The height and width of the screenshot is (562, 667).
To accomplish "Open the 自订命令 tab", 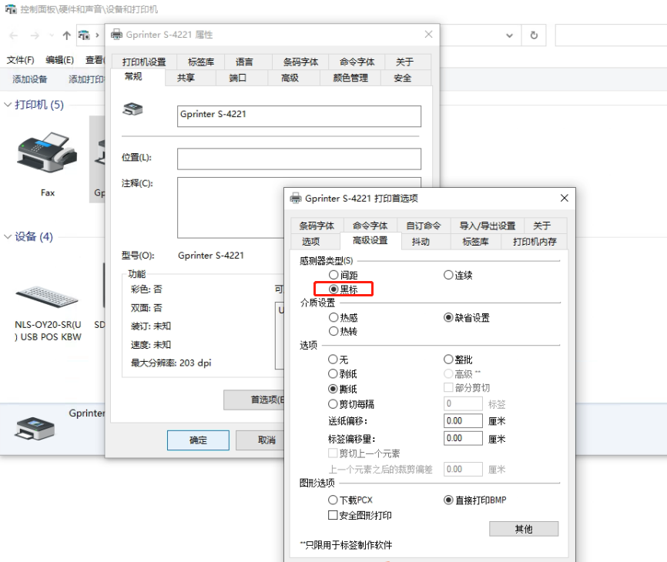I will coord(424,226).
